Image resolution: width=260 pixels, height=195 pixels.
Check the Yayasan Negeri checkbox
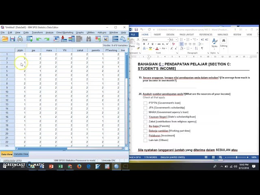(x=145, y=117)
